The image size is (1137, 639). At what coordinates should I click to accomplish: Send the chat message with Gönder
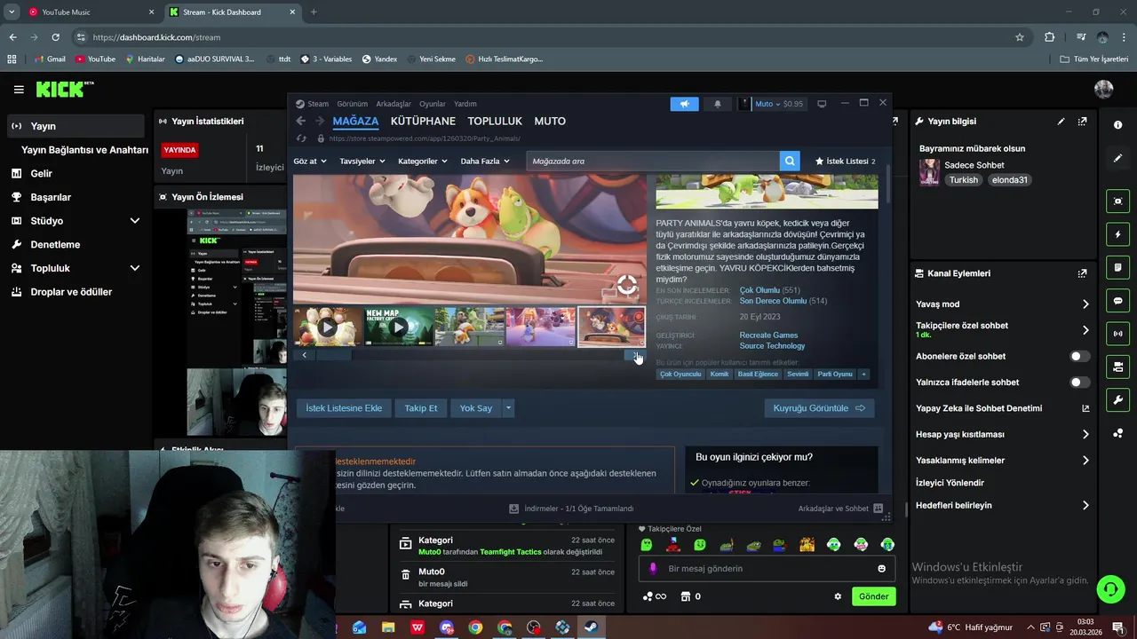[x=873, y=596]
